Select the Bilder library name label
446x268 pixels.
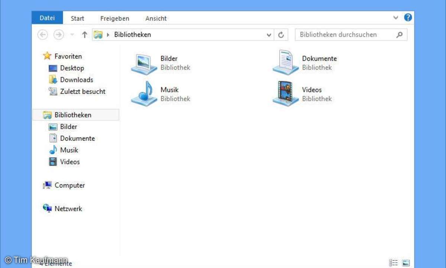pos(169,58)
